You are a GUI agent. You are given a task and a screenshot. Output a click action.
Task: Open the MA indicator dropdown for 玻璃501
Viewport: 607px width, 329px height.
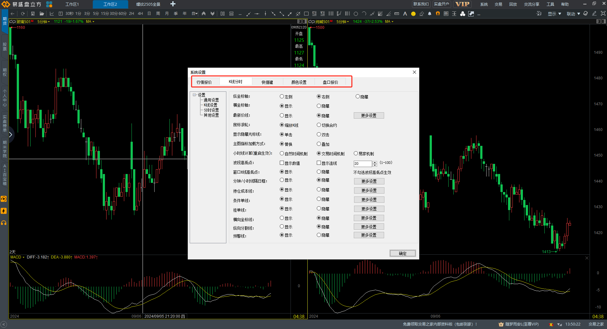pos(90,22)
